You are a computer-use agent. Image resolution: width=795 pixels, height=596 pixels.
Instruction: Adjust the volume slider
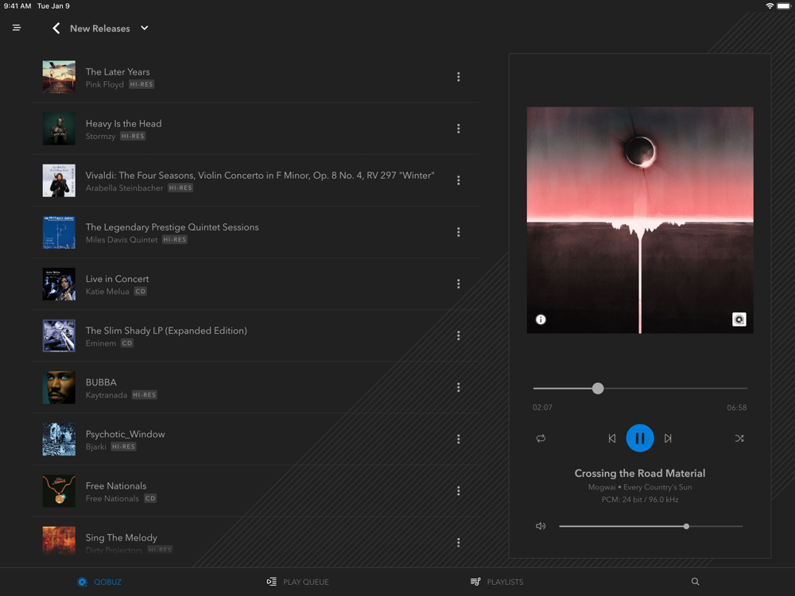point(650,526)
